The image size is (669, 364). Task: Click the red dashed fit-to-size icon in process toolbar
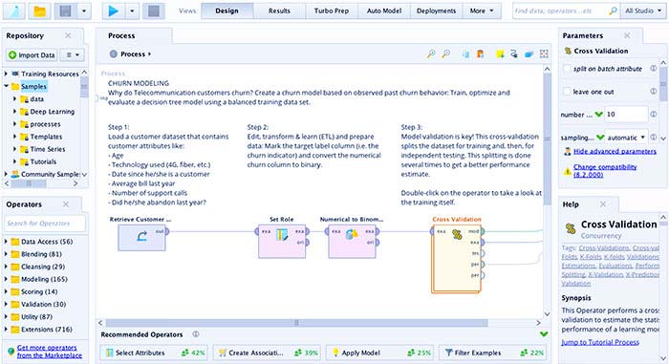coord(544,54)
